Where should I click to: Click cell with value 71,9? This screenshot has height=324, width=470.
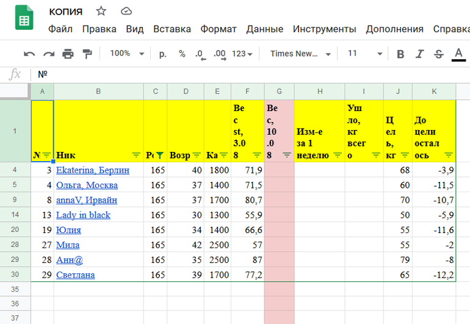(248, 170)
